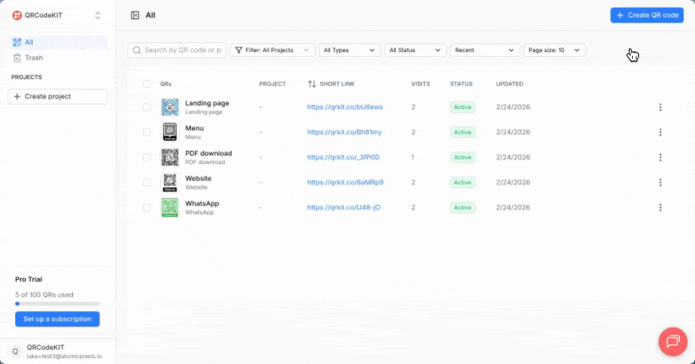Image resolution: width=695 pixels, height=364 pixels.
Task: Open the Page size: 10 dropdown
Action: [554, 50]
